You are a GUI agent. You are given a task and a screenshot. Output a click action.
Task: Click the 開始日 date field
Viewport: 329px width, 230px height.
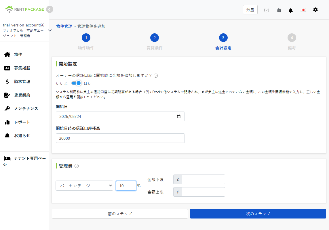[120, 116]
